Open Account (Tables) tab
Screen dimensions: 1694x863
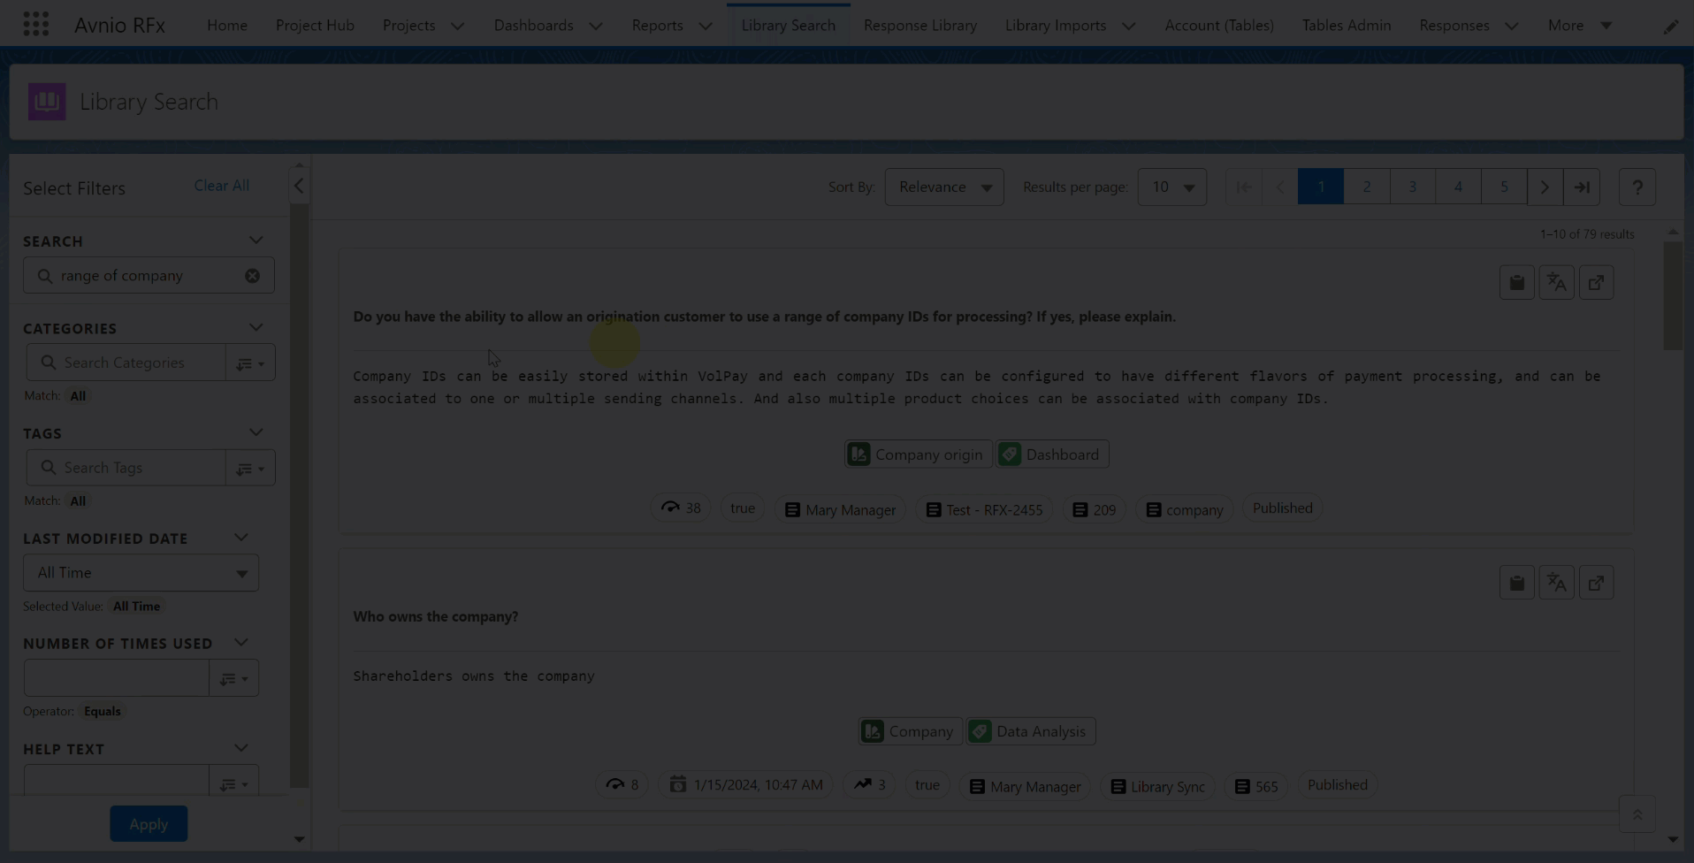[x=1219, y=25]
